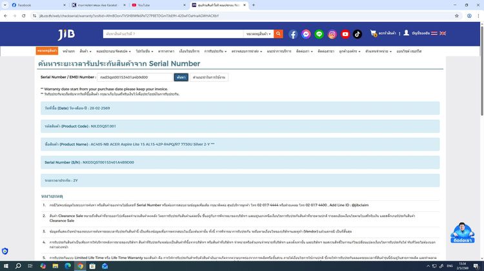
Task: Switch language with the Thai flag
Action: 434,33
